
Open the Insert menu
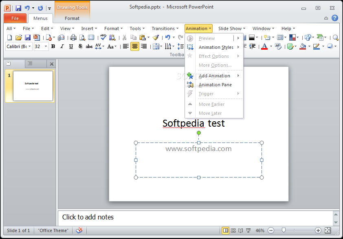(89, 29)
